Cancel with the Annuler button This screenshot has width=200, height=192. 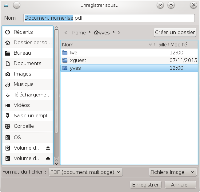tap(180, 185)
